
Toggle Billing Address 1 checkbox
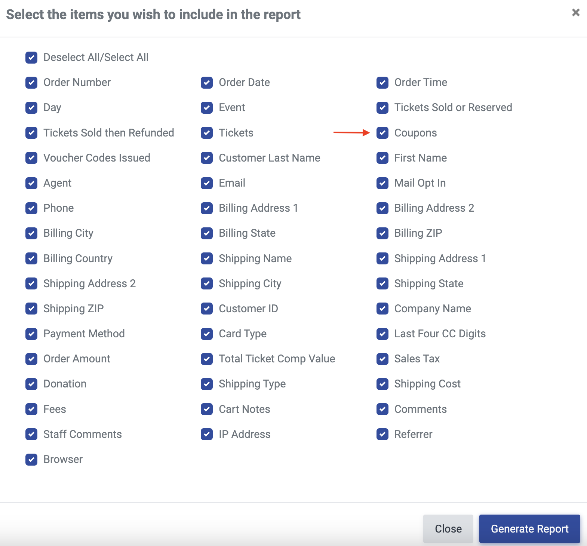[x=207, y=208]
